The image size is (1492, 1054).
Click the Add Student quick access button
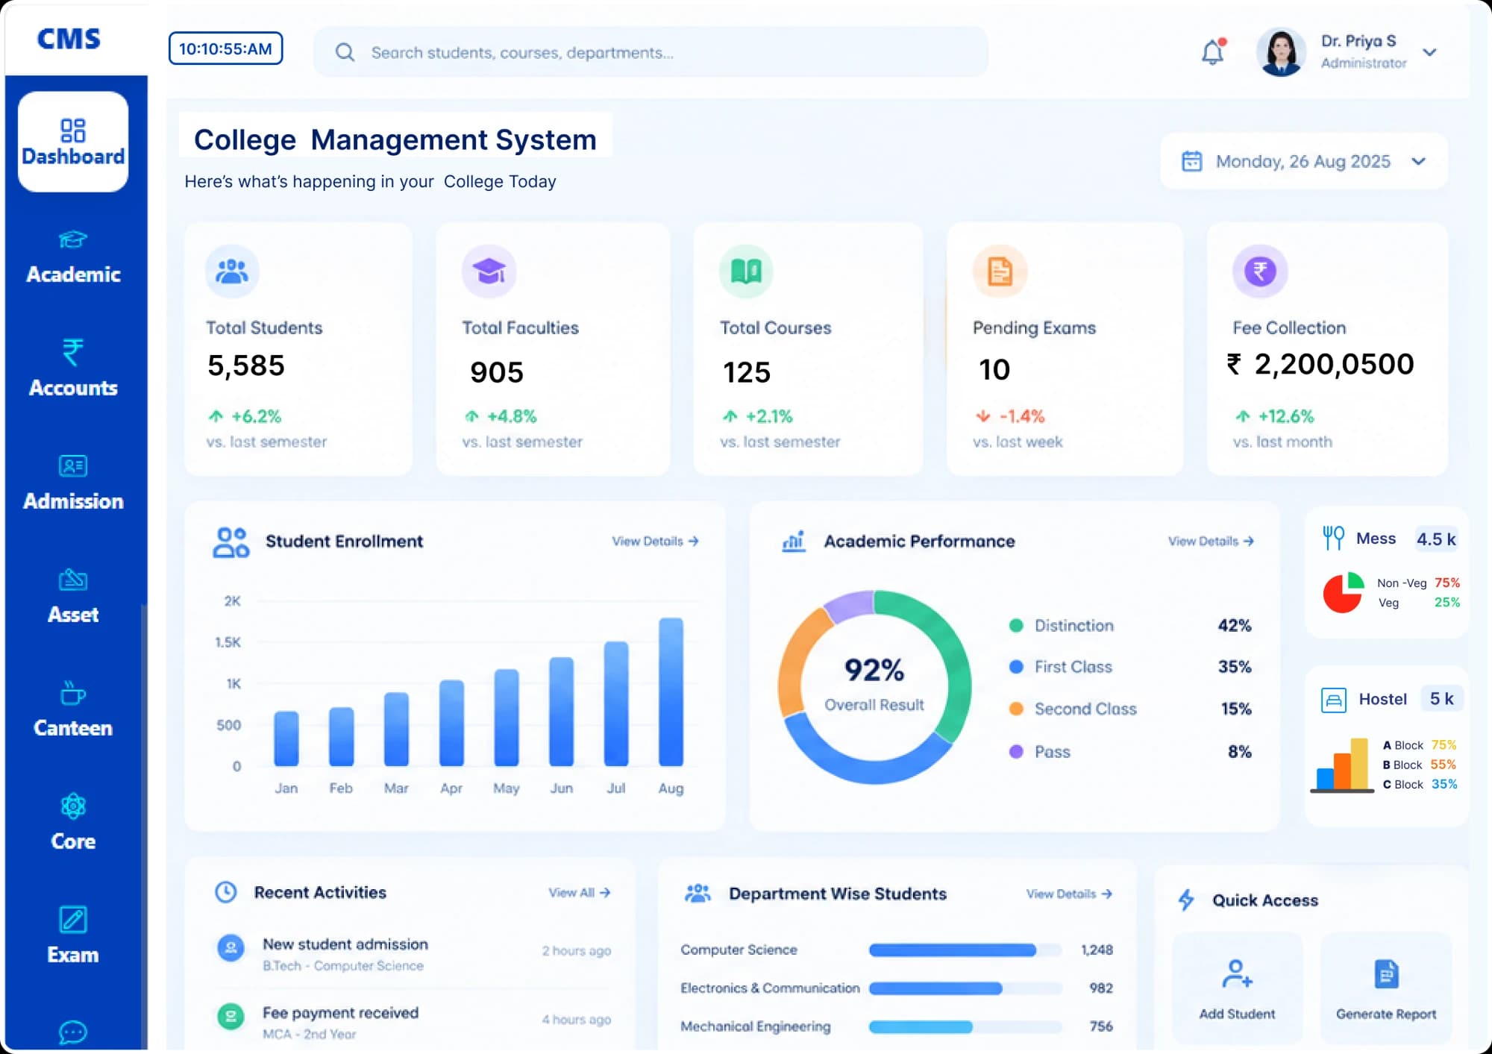tap(1238, 988)
